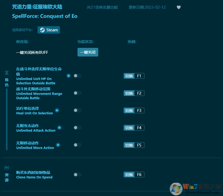This screenshot has width=223, height=196.
Task: Select the Steam platform button
Action: (x=49, y=30)
